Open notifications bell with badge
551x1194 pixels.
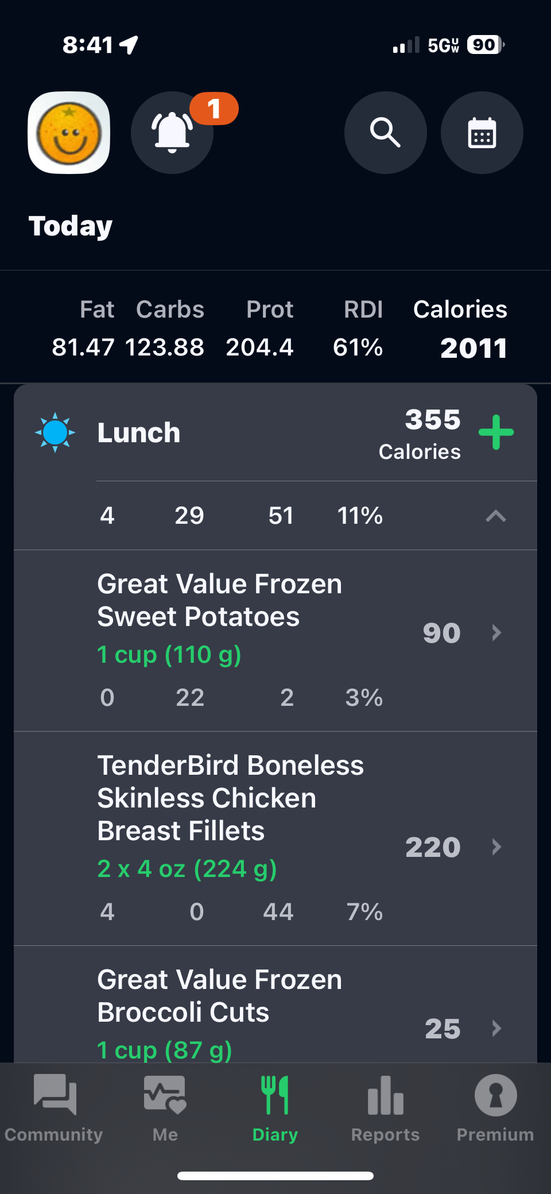click(172, 133)
